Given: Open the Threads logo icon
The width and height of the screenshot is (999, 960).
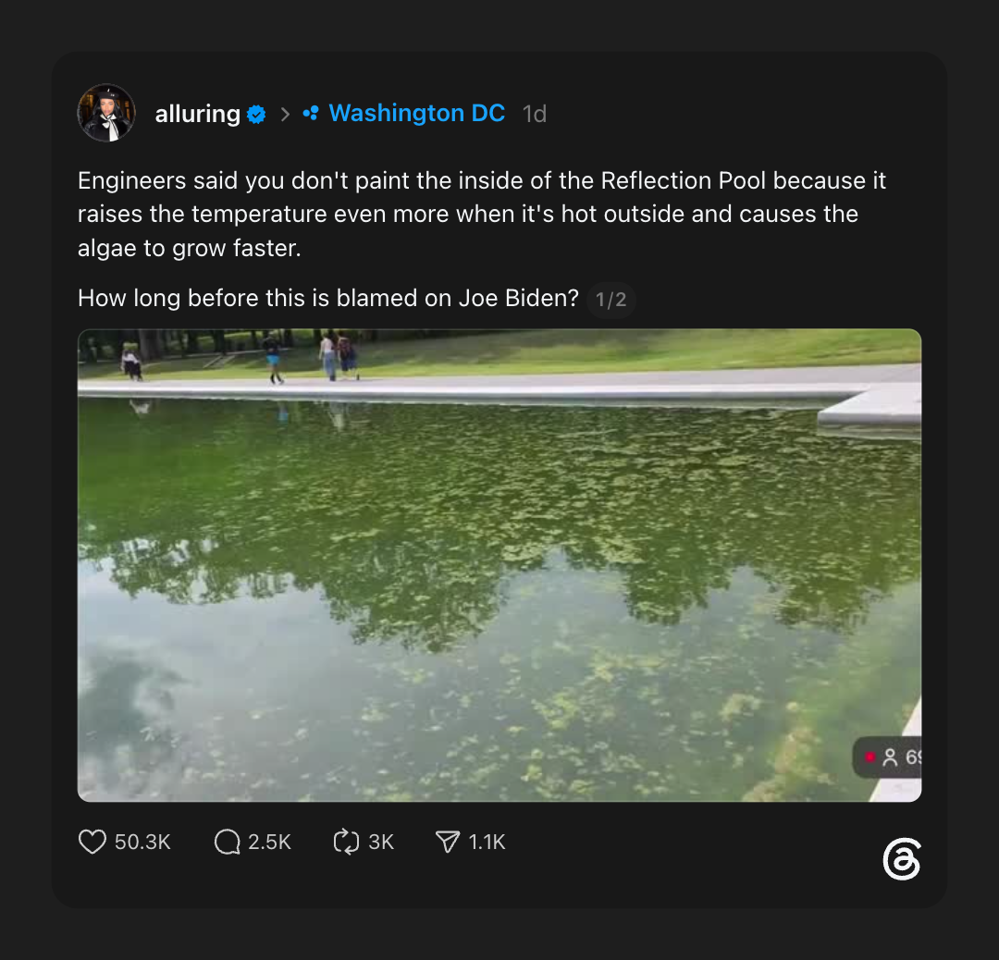Looking at the screenshot, I should point(902,859).
